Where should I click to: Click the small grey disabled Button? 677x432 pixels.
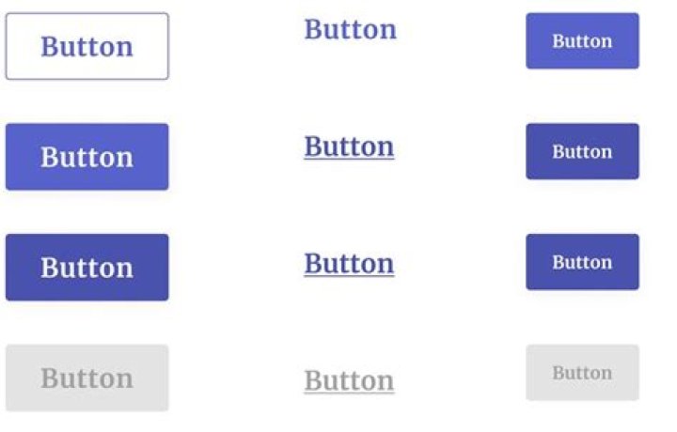(x=582, y=373)
